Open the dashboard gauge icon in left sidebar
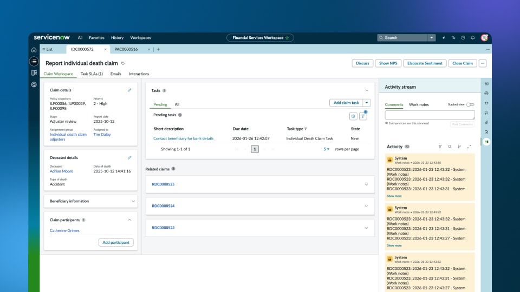 (x=34, y=84)
